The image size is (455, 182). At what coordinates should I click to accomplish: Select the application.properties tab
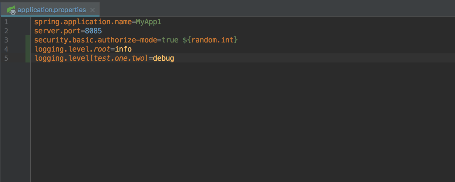point(52,10)
